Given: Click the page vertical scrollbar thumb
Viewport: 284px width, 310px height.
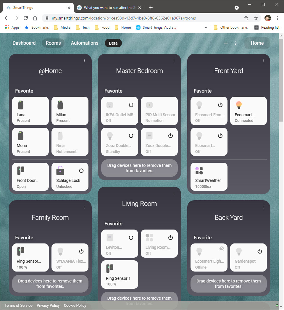Looking at the screenshot, I should (x=281, y=80).
